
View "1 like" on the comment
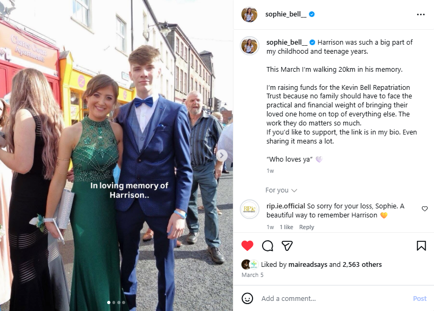click(287, 227)
